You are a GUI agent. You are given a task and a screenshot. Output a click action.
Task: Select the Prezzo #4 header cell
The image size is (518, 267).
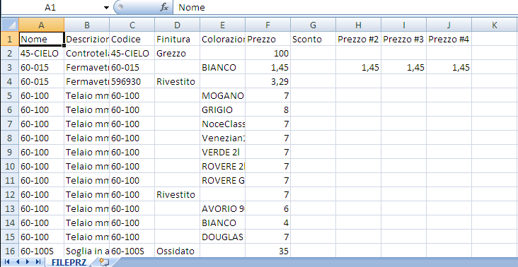coord(449,40)
